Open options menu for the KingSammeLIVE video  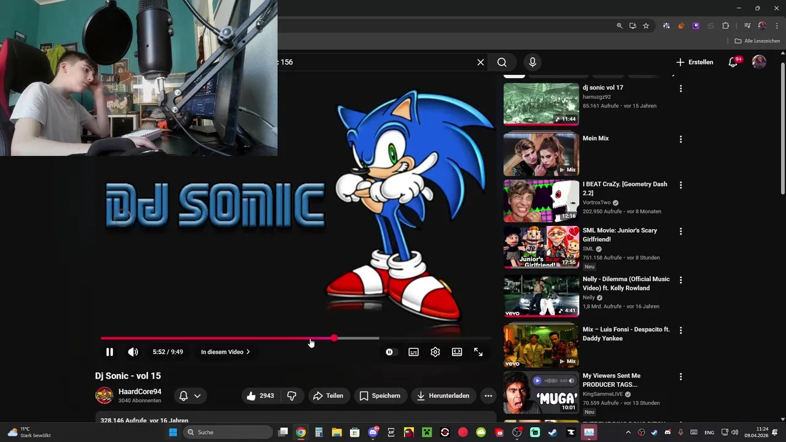coord(680,377)
